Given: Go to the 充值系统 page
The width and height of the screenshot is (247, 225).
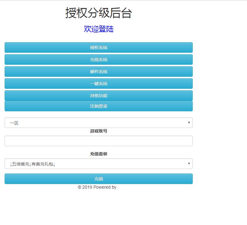Looking at the screenshot, I should pos(99,59).
